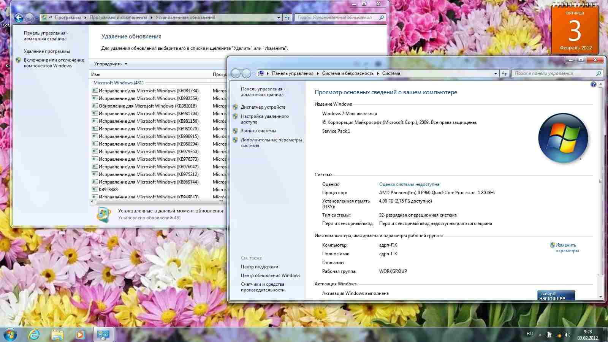
Task: Open Центр поддержки link
Action: click(x=260, y=267)
